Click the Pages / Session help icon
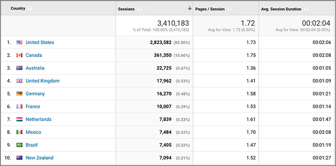Viewport: 336px width, 166px height. coord(229,9)
